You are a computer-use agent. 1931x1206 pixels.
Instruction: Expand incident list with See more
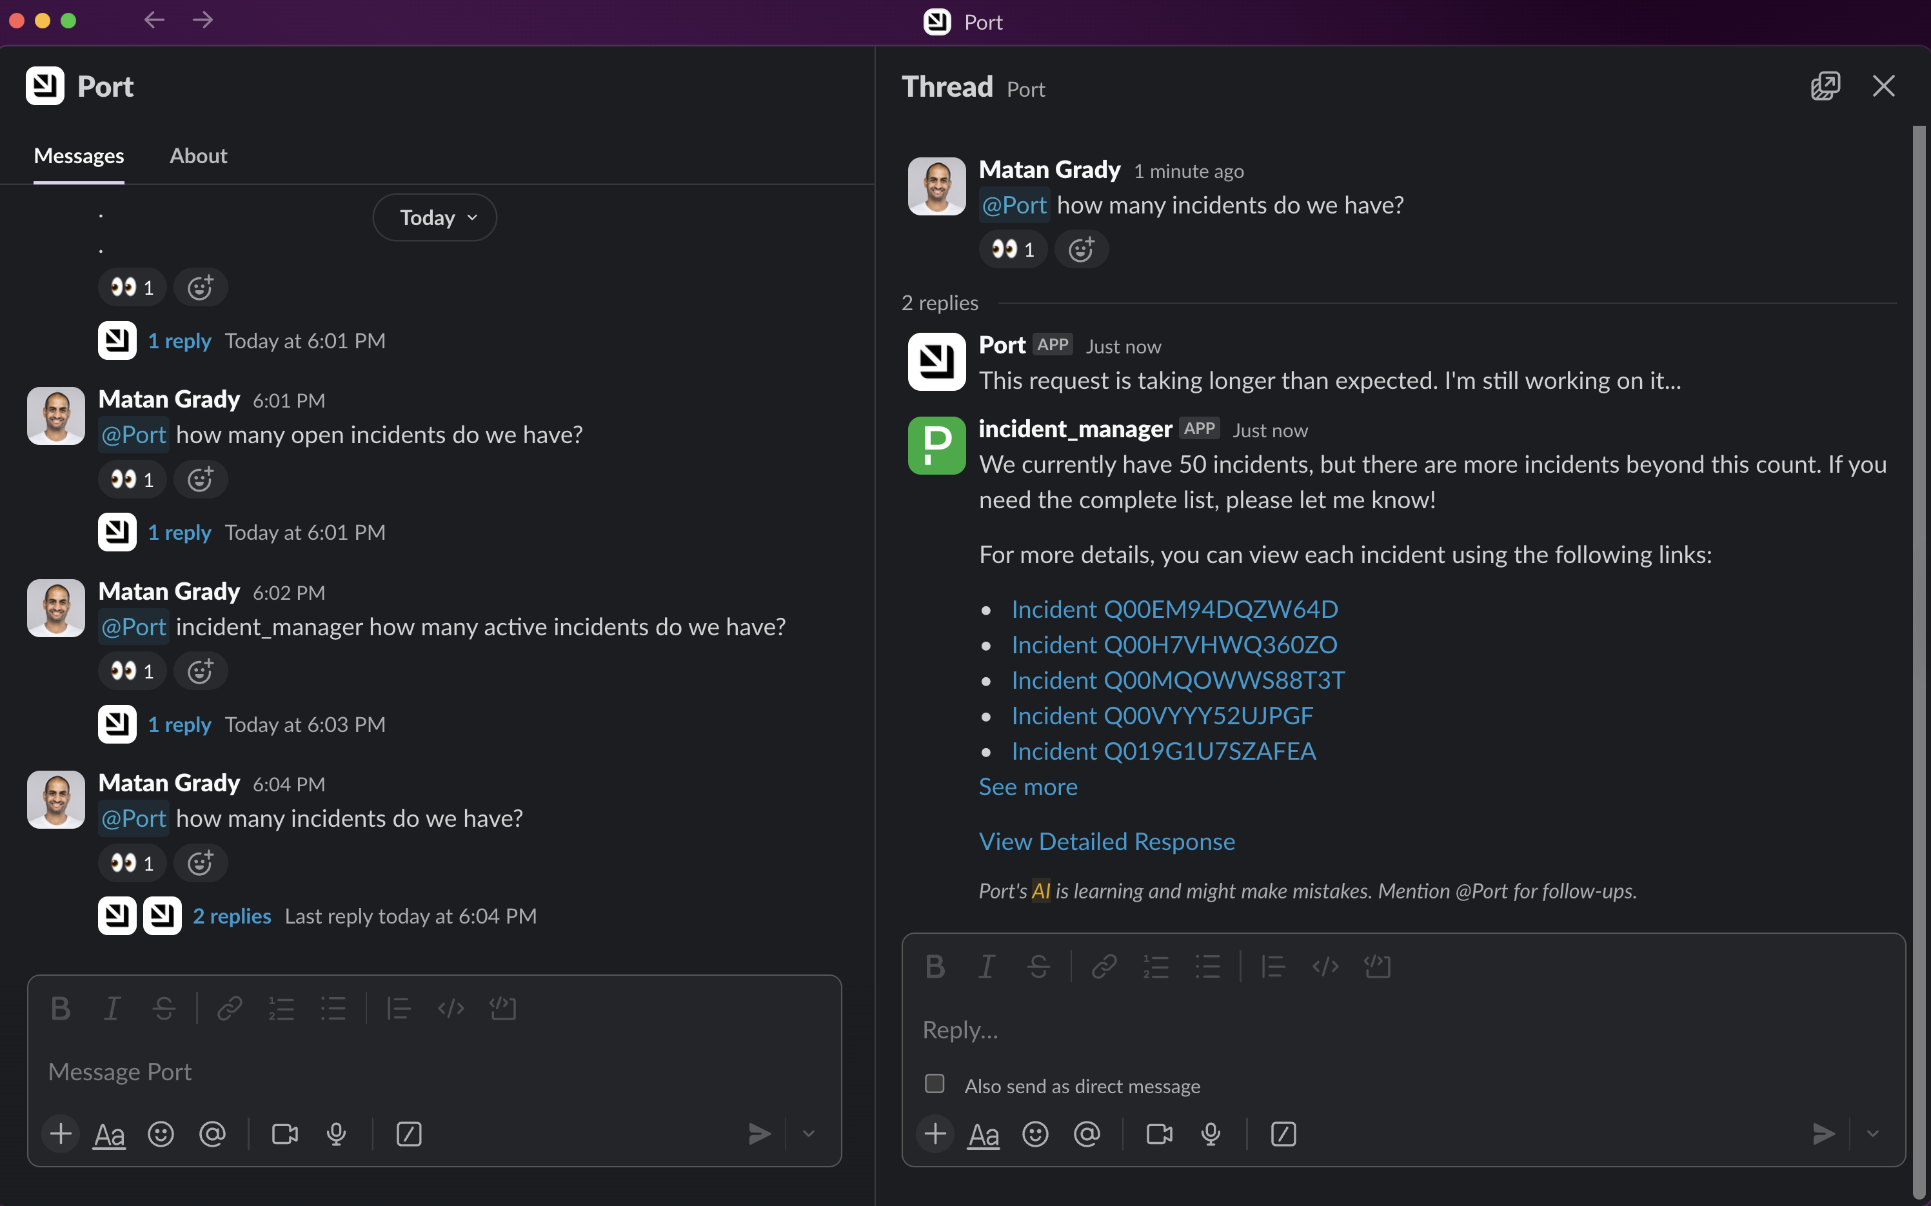tap(1027, 786)
